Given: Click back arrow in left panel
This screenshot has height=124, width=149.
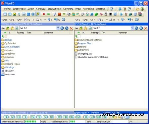Looking at the screenshot, I should 62,28.
